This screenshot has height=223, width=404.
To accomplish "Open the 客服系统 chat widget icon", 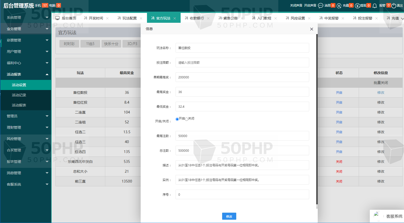I will (377, 216).
